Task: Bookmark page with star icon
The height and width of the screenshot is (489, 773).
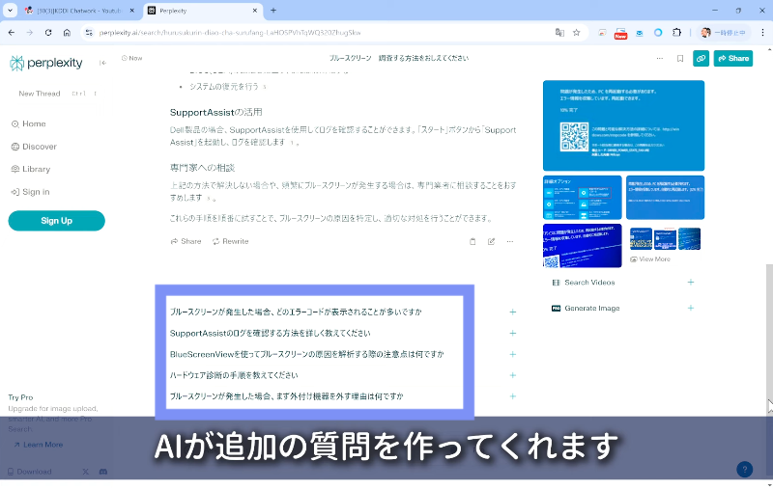Action: pos(576,33)
